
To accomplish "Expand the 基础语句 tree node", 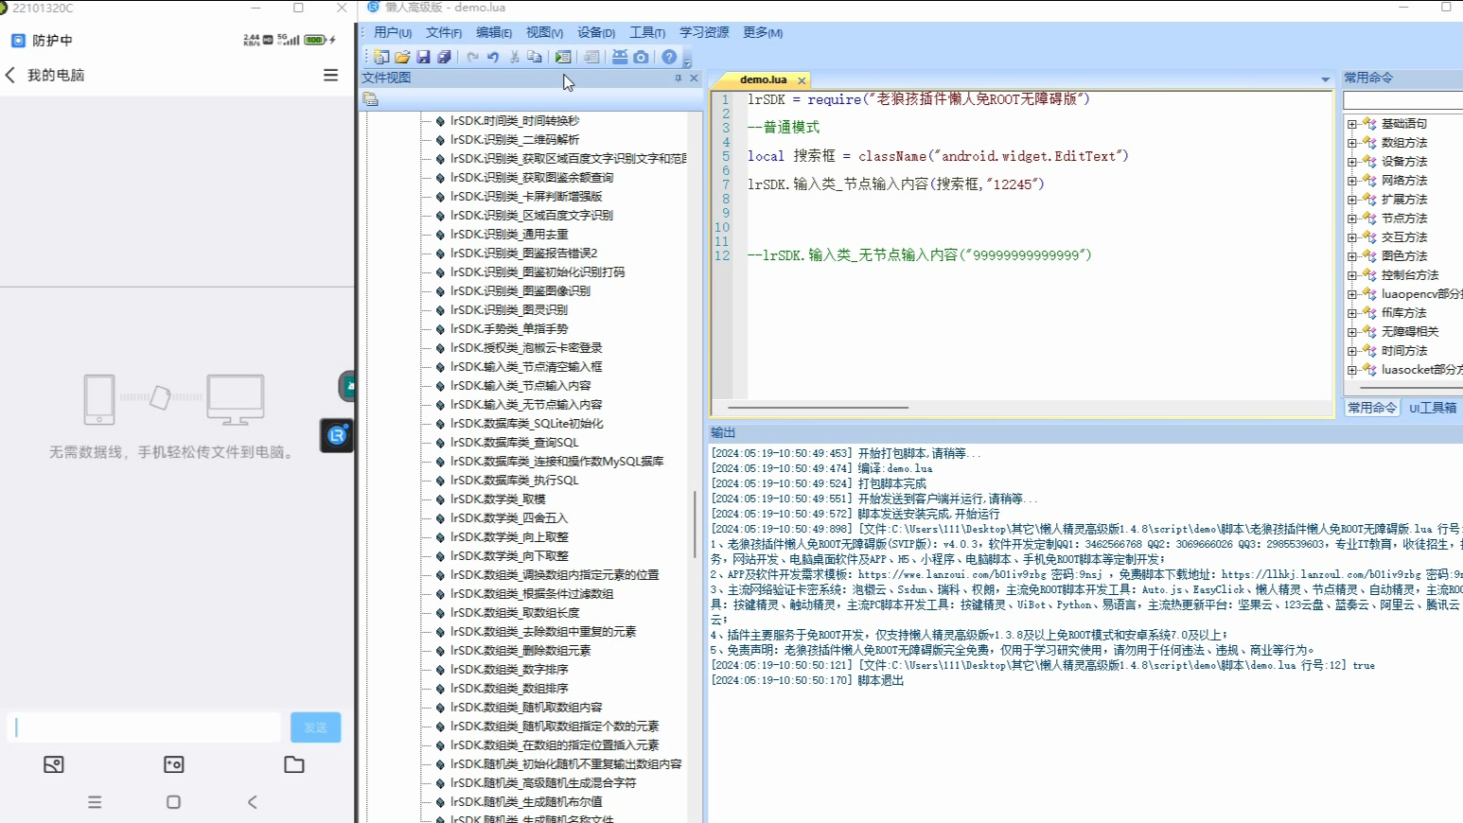I will click(x=1352, y=124).
